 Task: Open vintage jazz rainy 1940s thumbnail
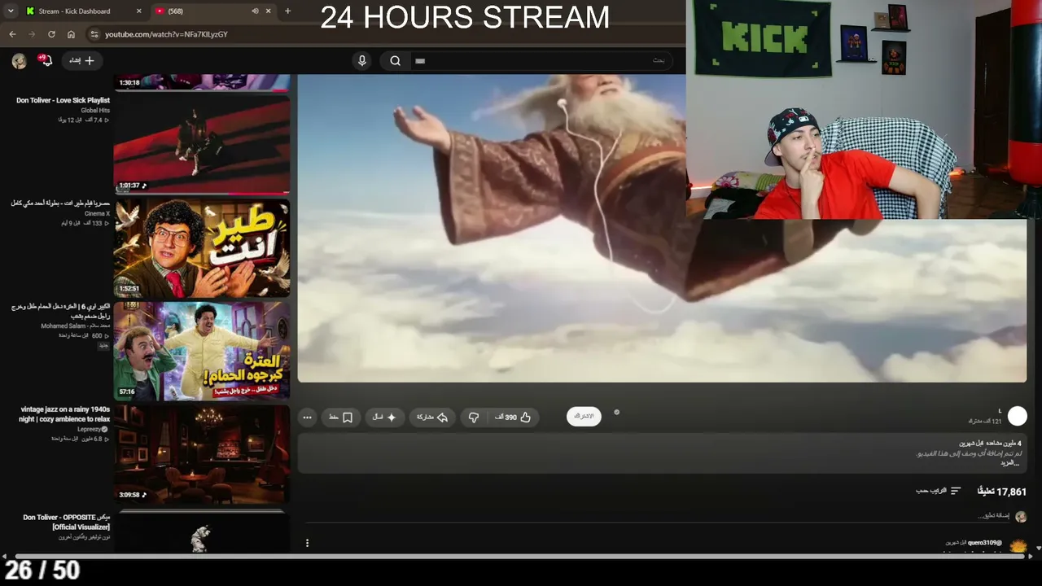tap(201, 454)
